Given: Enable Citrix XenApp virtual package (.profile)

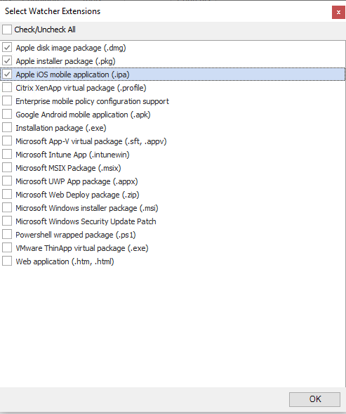Looking at the screenshot, I should pyautogui.click(x=7, y=88).
